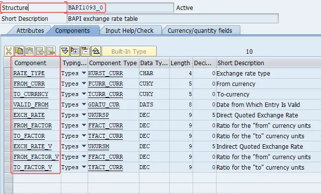Open Typing dropdown for RATE_TYPE row
321x194 pixels.
coord(84,73)
